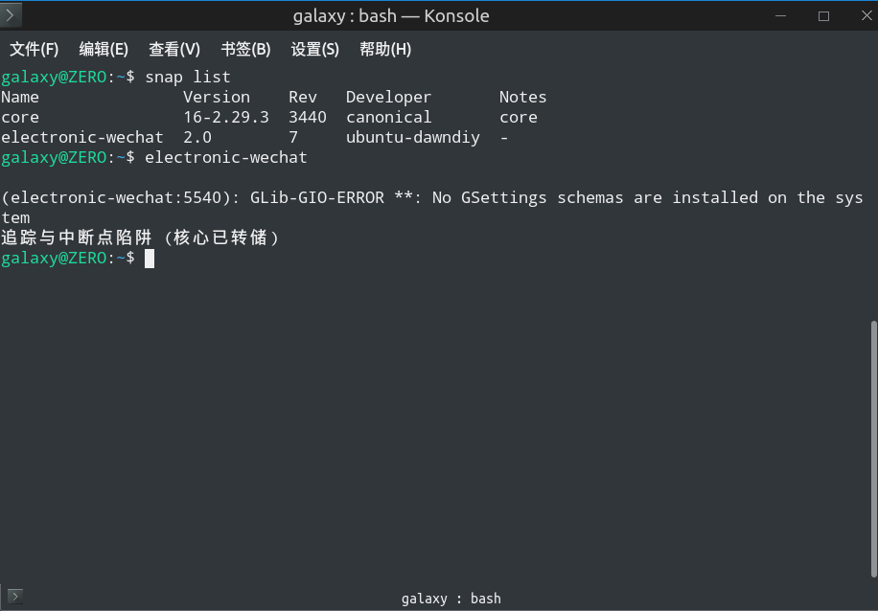This screenshot has height=611, width=878.
Task: Open a new tab via bottom-left icon
Action: (x=15, y=597)
